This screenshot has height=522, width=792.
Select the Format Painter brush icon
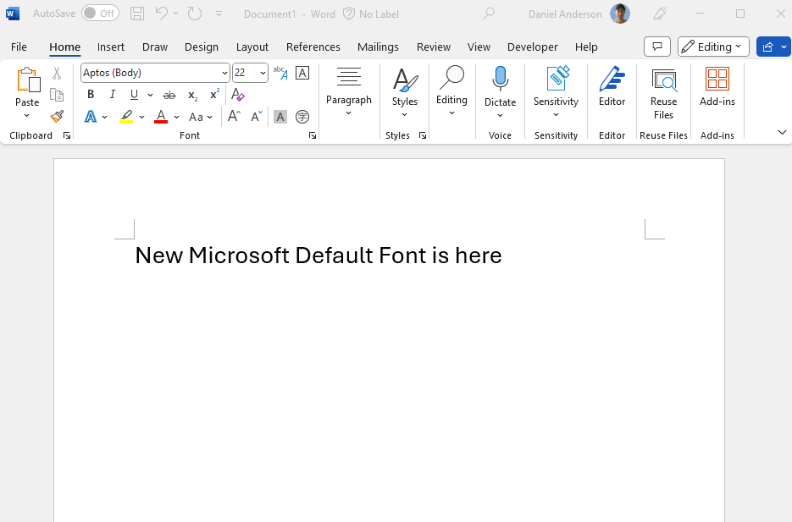pyautogui.click(x=57, y=117)
